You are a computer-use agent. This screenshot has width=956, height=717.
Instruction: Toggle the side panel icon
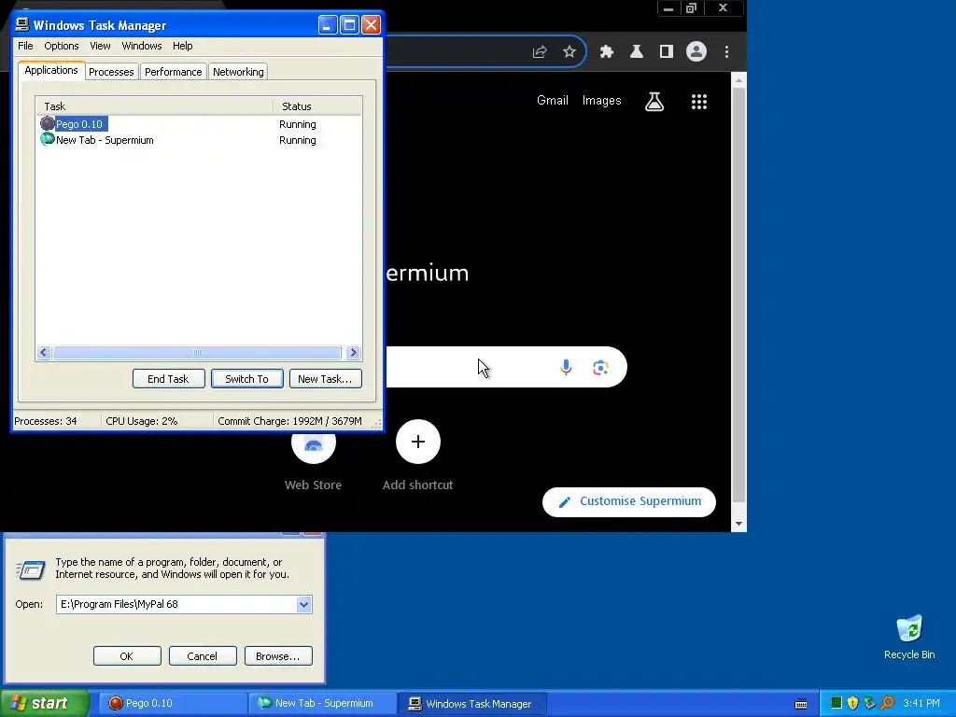click(x=667, y=52)
